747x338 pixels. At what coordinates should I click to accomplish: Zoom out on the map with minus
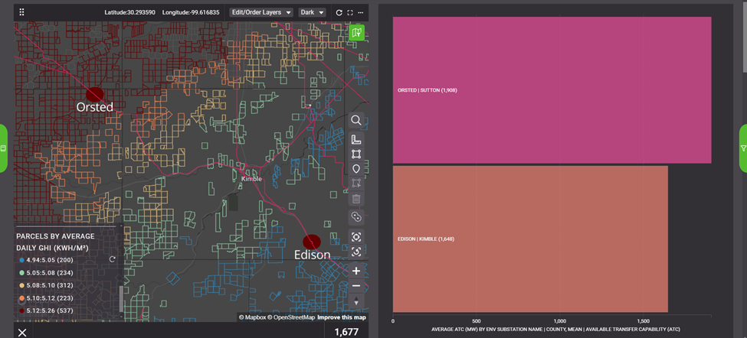tap(356, 286)
